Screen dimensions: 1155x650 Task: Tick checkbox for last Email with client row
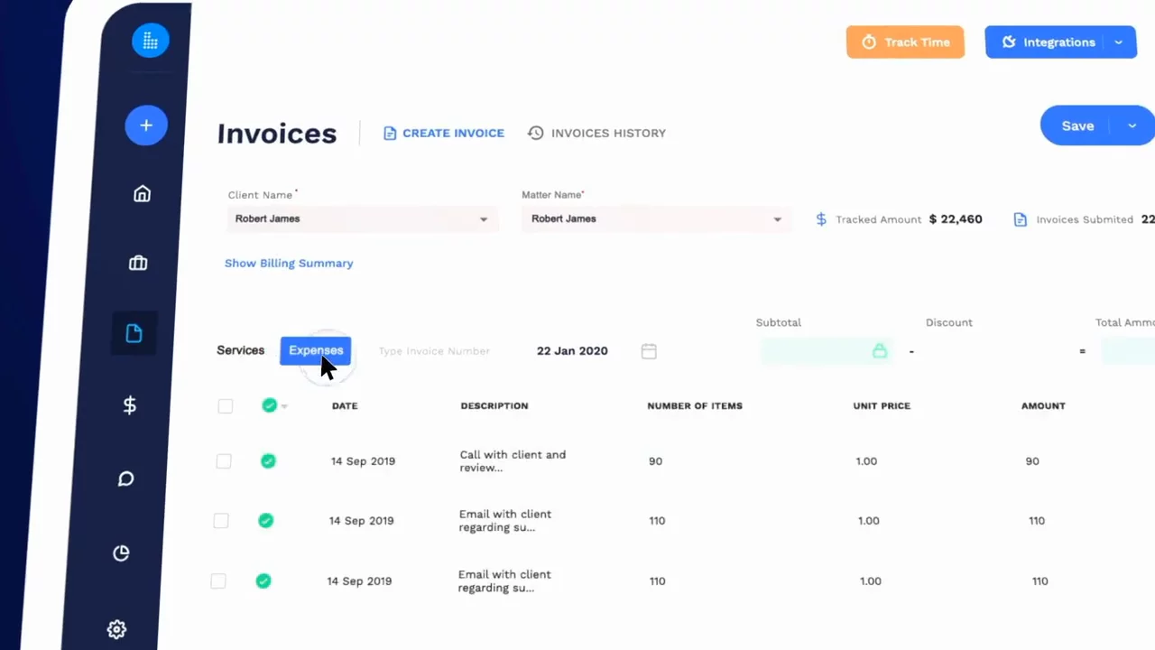[x=218, y=581]
